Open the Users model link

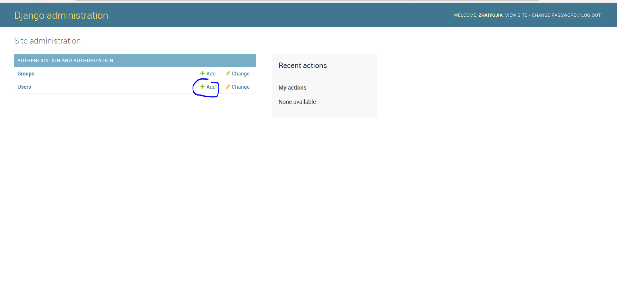click(24, 87)
